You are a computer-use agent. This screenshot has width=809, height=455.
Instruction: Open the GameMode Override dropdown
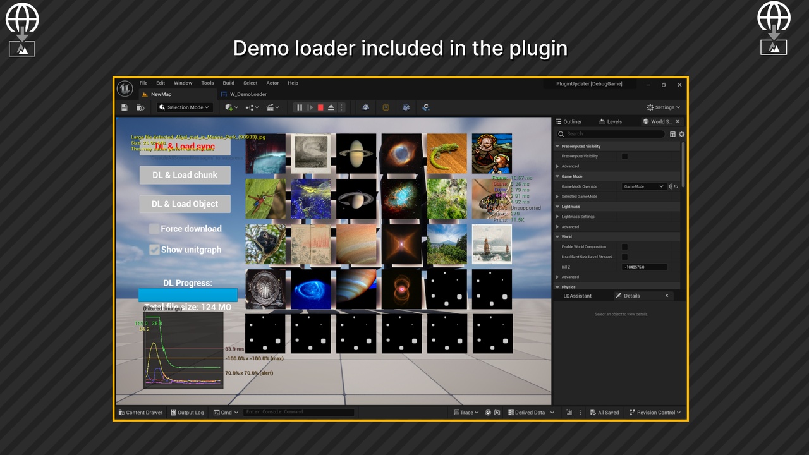click(643, 186)
